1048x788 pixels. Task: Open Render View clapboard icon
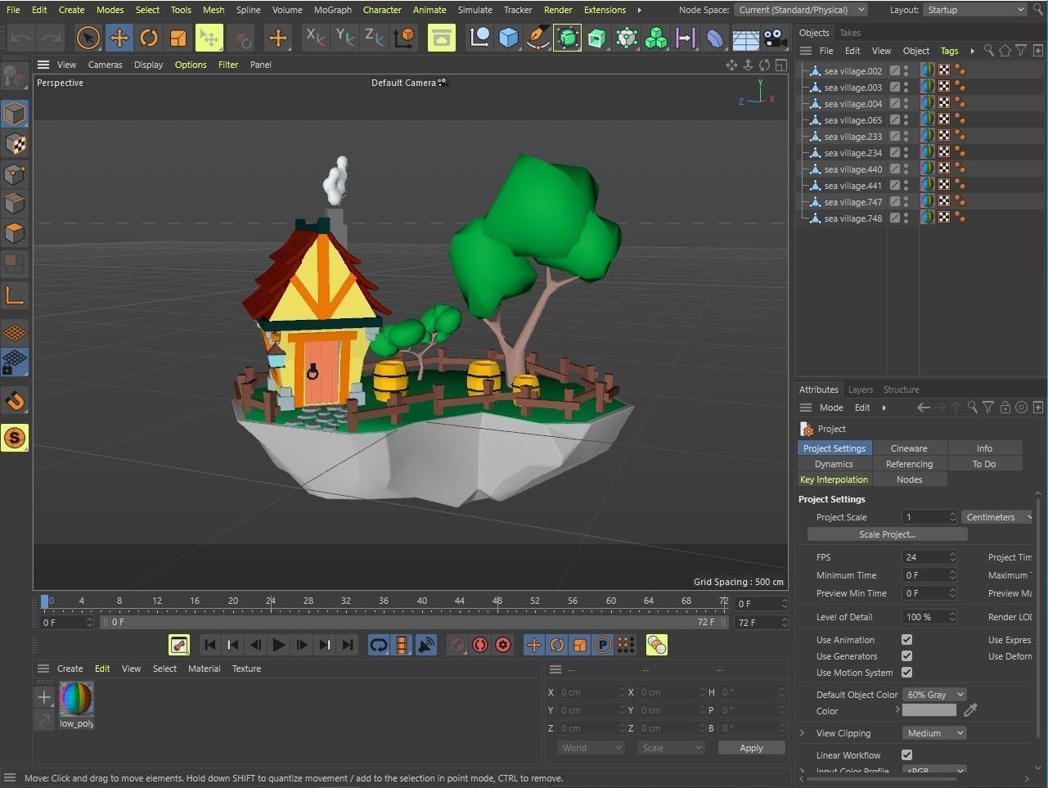click(x=442, y=38)
